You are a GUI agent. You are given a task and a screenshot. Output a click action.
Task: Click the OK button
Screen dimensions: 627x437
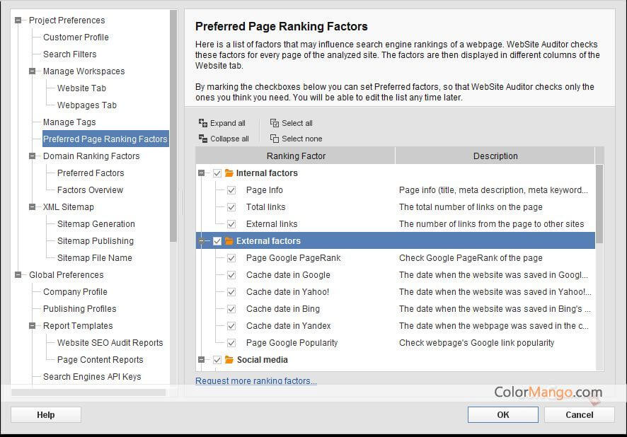click(x=502, y=414)
